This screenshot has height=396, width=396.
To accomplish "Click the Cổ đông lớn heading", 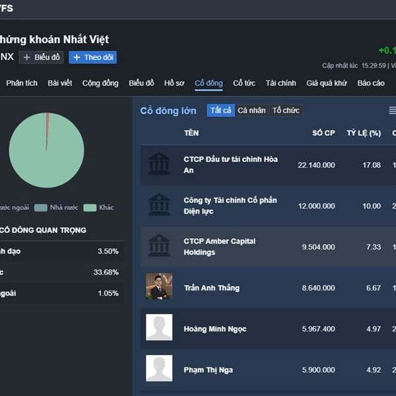I will tap(168, 111).
